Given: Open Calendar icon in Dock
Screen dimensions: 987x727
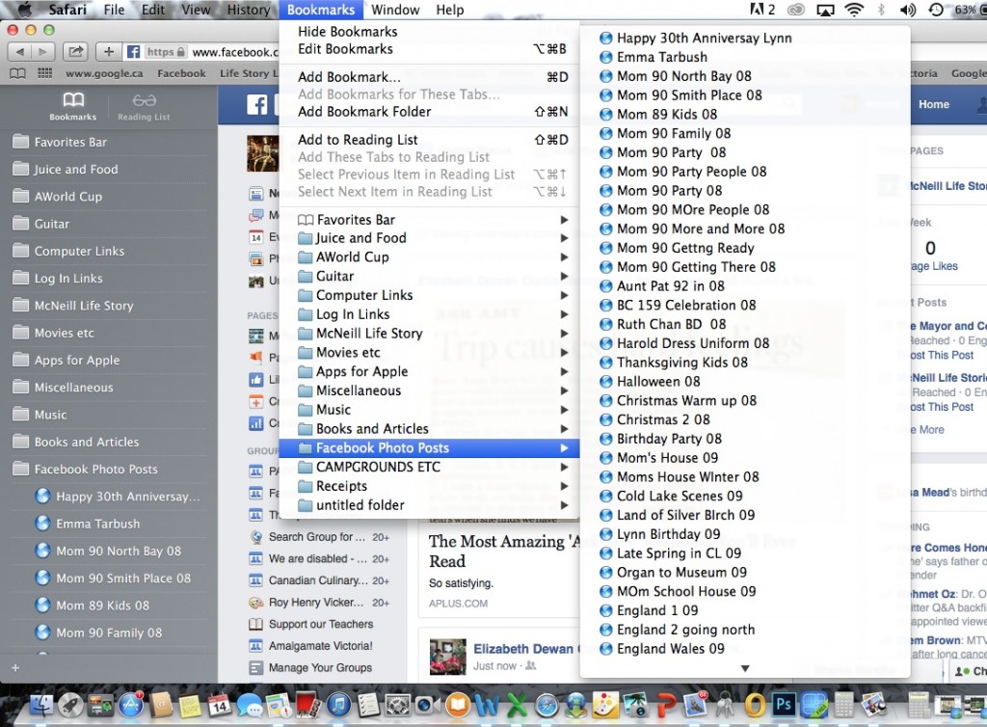Looking at the screenshot, I should coord(220,706).
